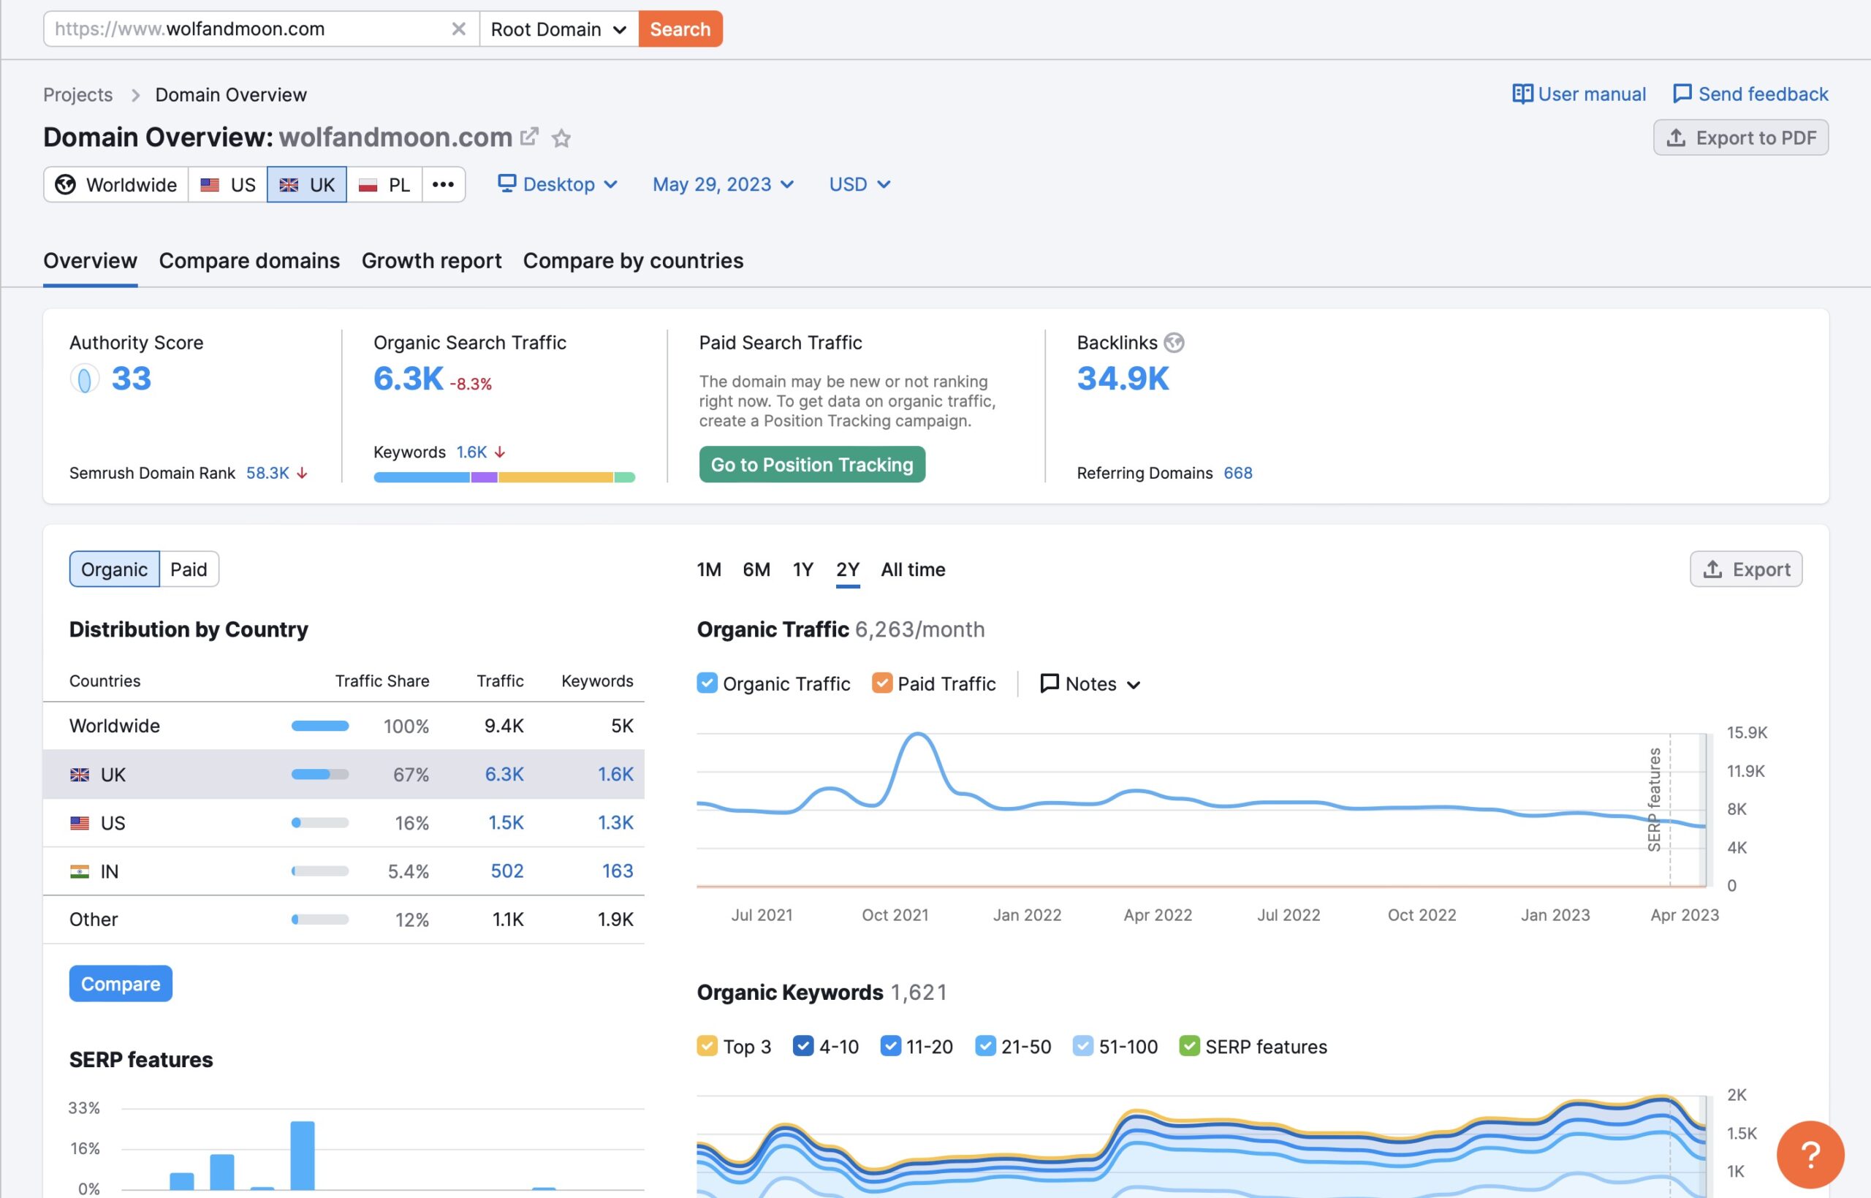Viewport: 1871px width, 1198px height.
Task: Click Export to PDF button
Action: 1740,137
